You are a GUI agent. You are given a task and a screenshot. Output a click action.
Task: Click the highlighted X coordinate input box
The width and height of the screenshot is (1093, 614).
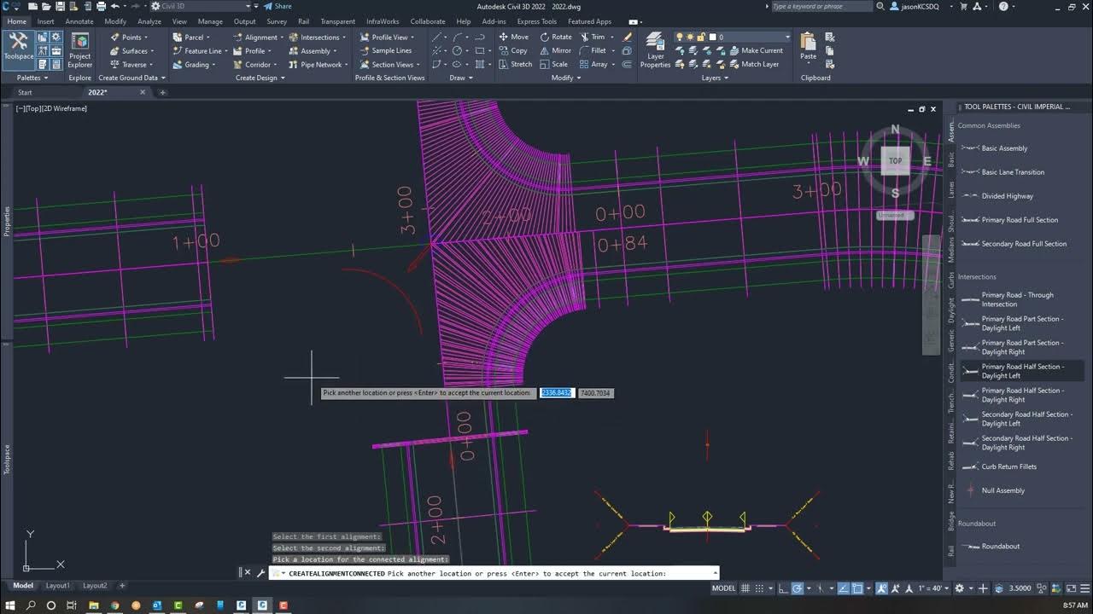tap(556, 392)
